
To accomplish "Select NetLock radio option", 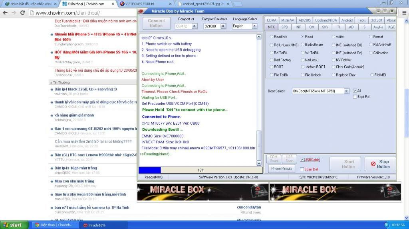I will [x=303, y=60].
